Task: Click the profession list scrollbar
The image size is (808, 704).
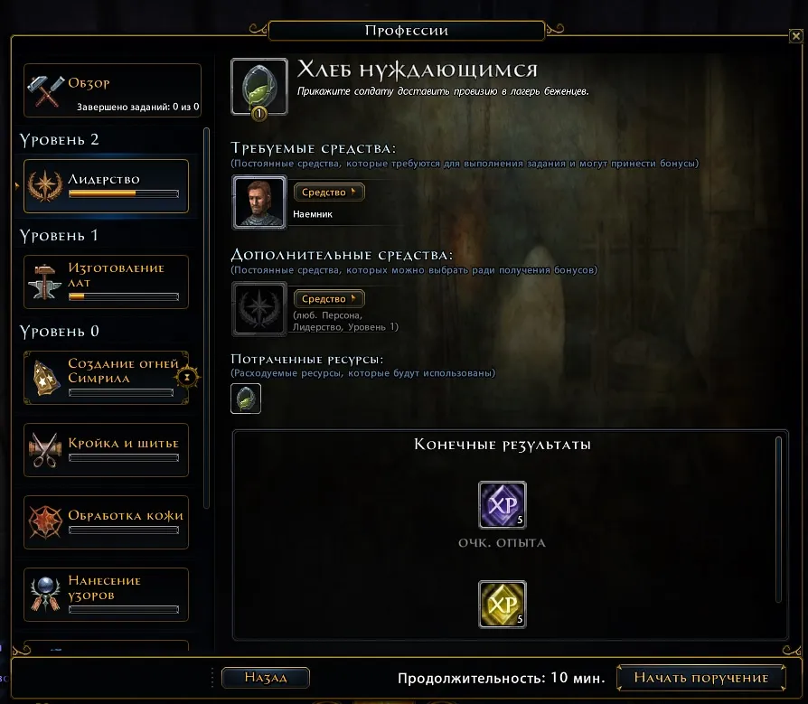Action: coord(207,318)
